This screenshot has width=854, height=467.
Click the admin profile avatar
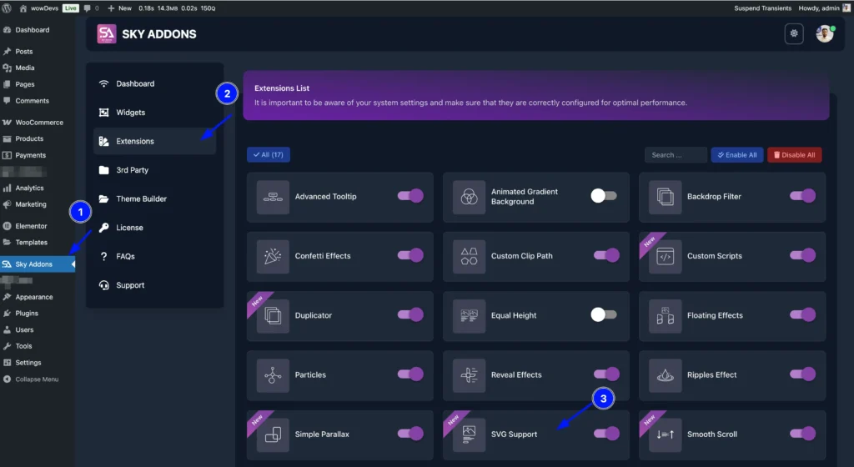point(825,33)
